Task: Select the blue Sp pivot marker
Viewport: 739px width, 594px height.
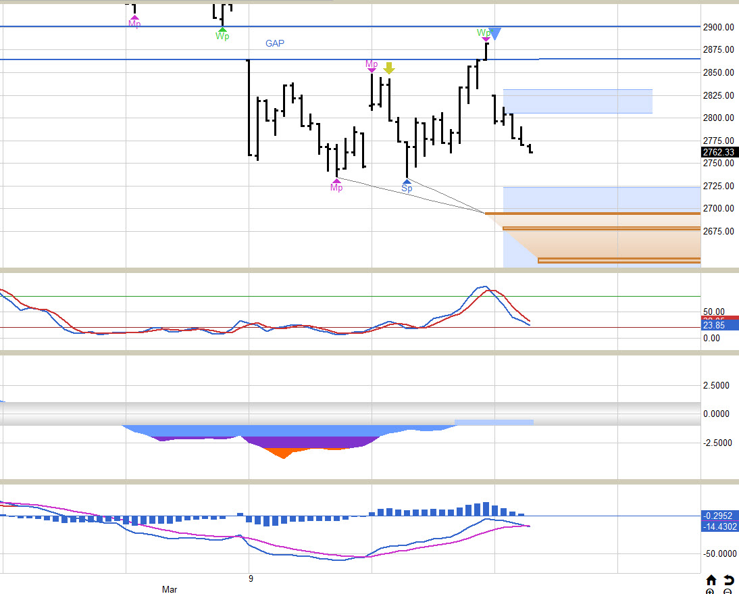Action: (x=407, y=187)
